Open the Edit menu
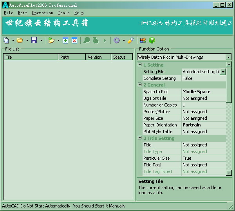 pyautogui.click(x=22, y=13)
